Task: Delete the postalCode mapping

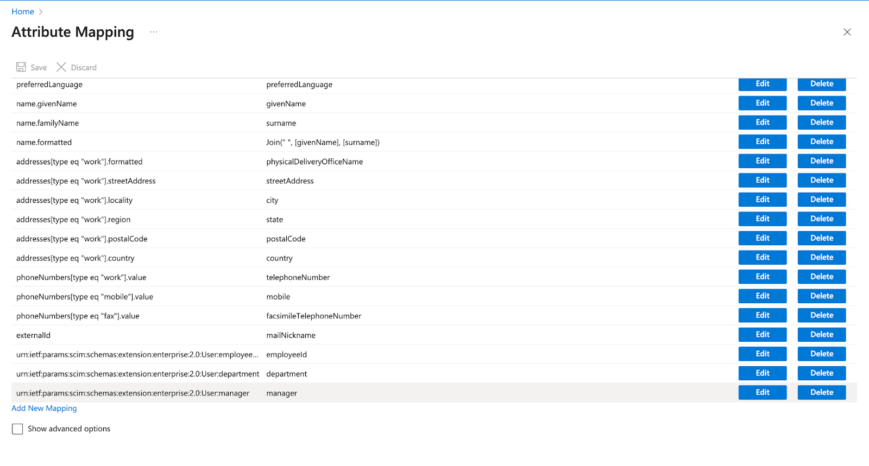Action: 821,238
